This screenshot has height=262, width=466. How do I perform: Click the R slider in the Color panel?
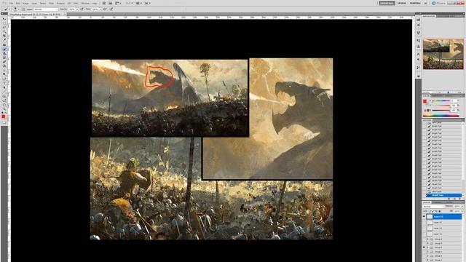441,100
